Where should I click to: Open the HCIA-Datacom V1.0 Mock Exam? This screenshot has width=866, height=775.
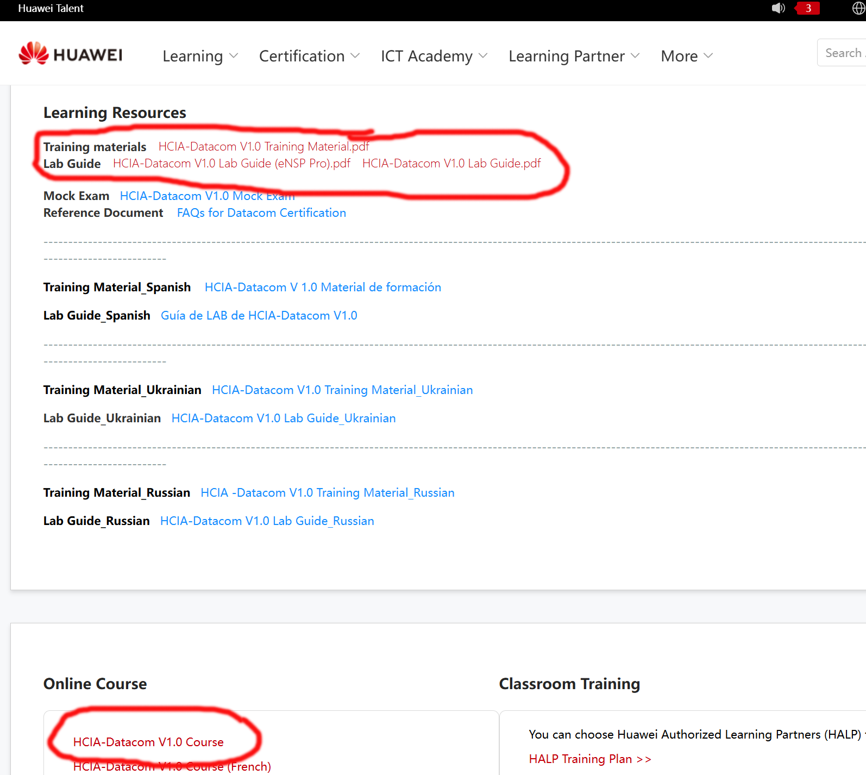coord(207,196)
